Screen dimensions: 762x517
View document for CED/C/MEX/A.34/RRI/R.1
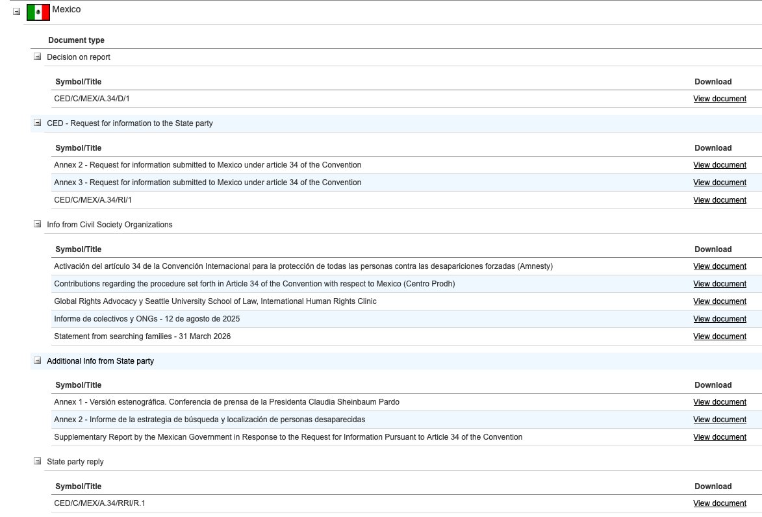click(720, 503)
